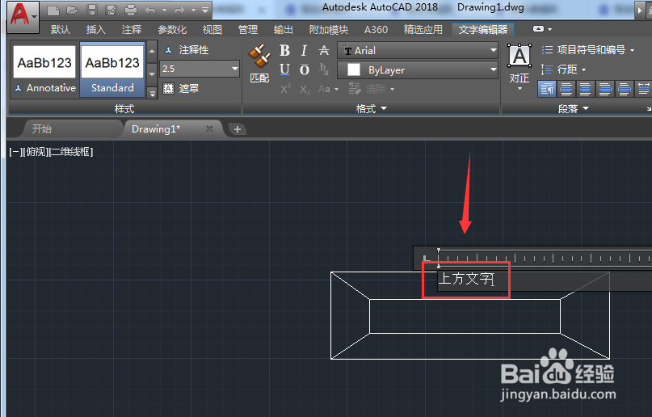Image resolution: width=652 pixels, height=417 pixels.
Task: Click the [俯视] viewport view control label
Action: [36, 152]
